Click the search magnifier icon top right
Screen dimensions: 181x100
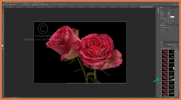point(173,5)
